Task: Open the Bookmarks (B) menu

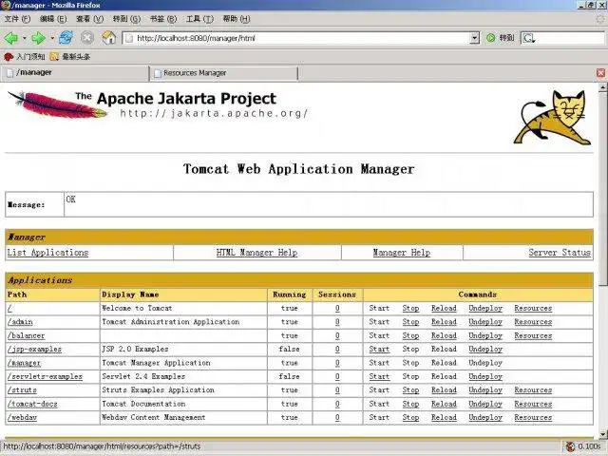Action: pos(163,19)
